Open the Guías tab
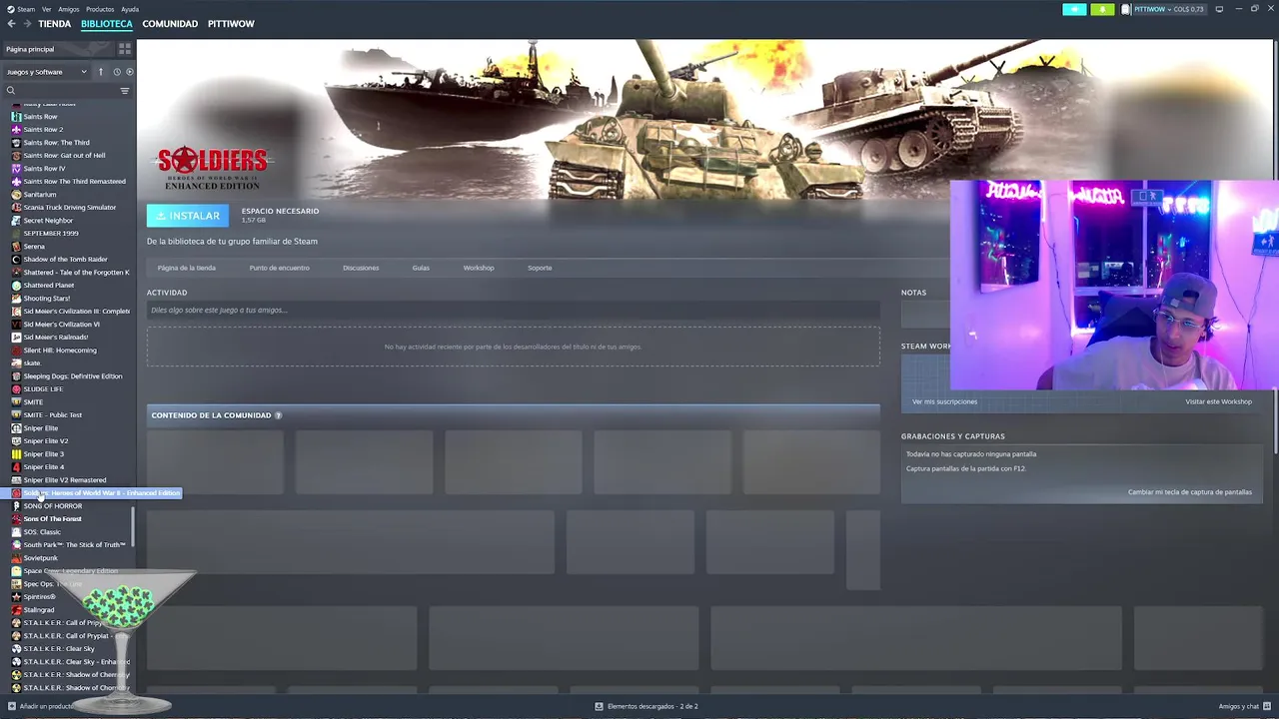 click(x=421, y=268)
